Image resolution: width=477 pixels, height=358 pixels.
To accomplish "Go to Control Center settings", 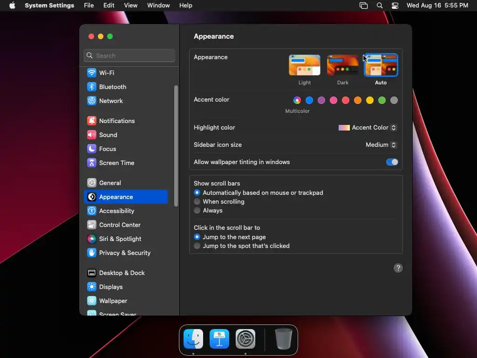I will (125, 225).
